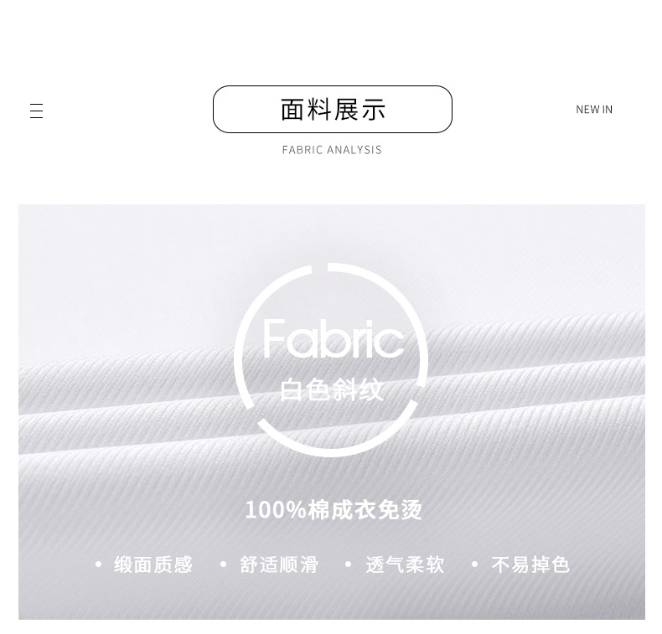Click the 面料展示 rounded title button

pyautogui.click(x=333, y=109)
